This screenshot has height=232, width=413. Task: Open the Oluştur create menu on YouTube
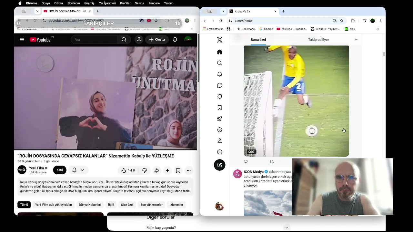tap(157, 40)
